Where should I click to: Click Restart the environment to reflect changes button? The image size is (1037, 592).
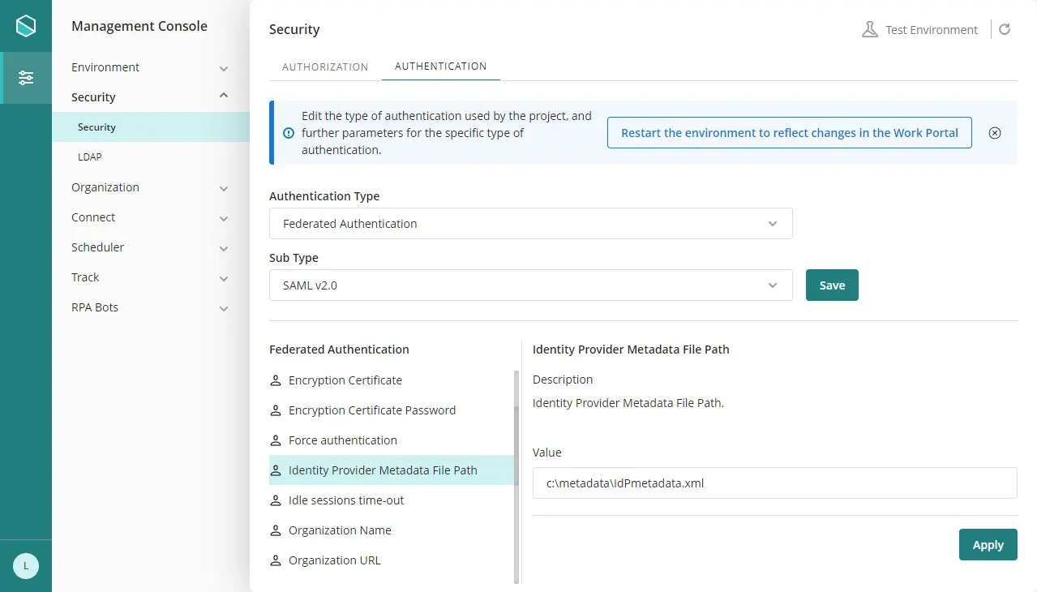tap(789, 133)
